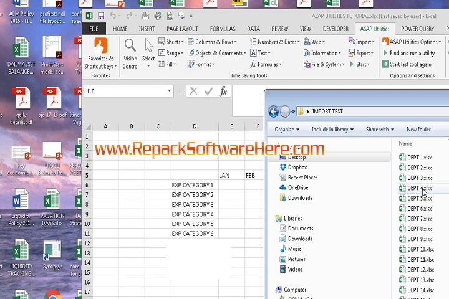Select Recent Places in navigation pane
449x299 pixels.
click(299, 178)
